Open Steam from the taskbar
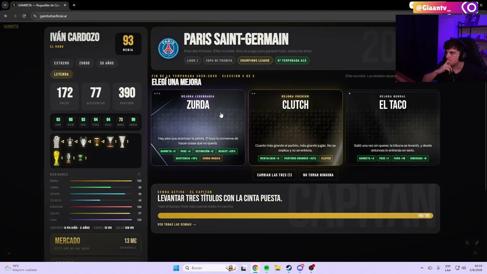 (289, 268)
